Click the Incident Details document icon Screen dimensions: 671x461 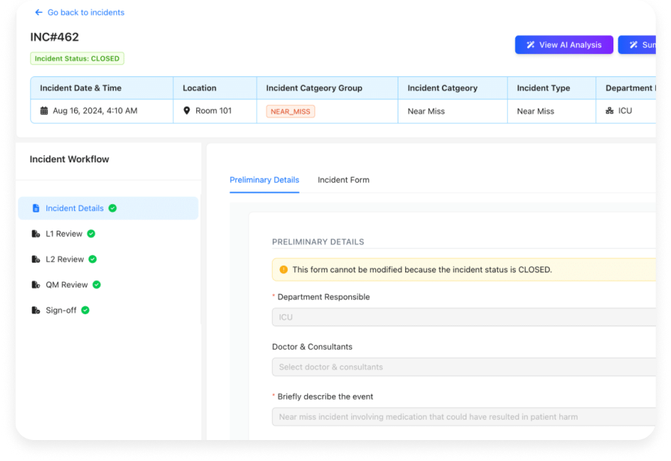(36, 209)
